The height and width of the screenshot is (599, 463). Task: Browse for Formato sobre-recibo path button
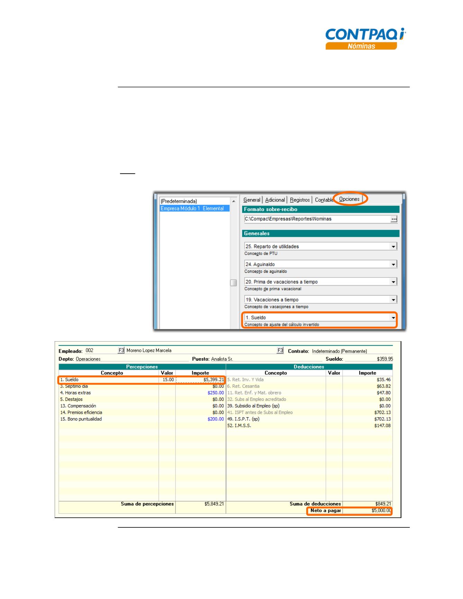(x=394, y=219)
